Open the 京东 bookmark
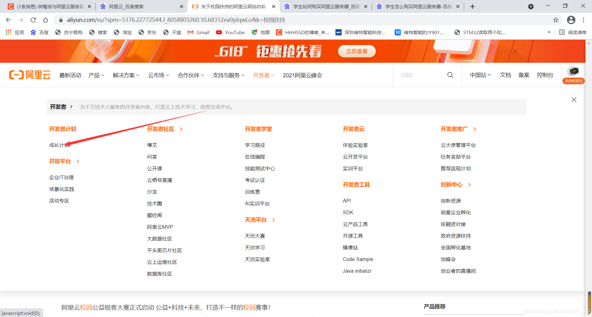 click(x=147, y=32)
